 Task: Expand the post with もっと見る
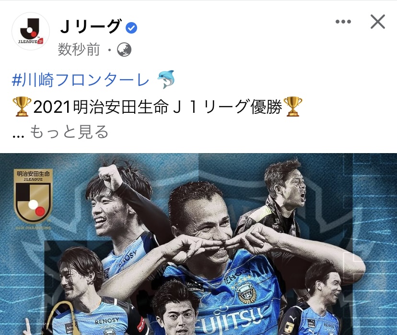tap(69, 132)
